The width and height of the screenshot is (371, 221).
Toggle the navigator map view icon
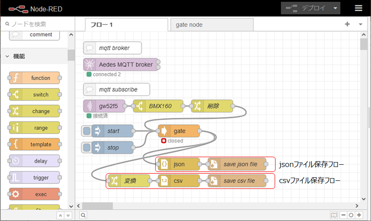click(x=334, y=215)
